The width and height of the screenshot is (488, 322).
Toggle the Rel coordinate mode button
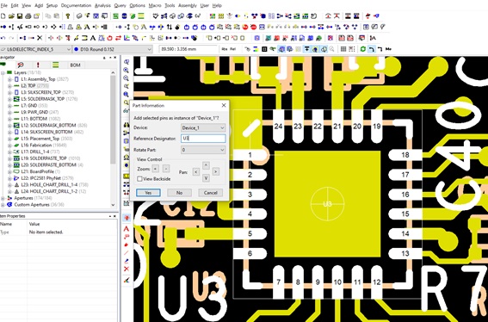[232, 49]
